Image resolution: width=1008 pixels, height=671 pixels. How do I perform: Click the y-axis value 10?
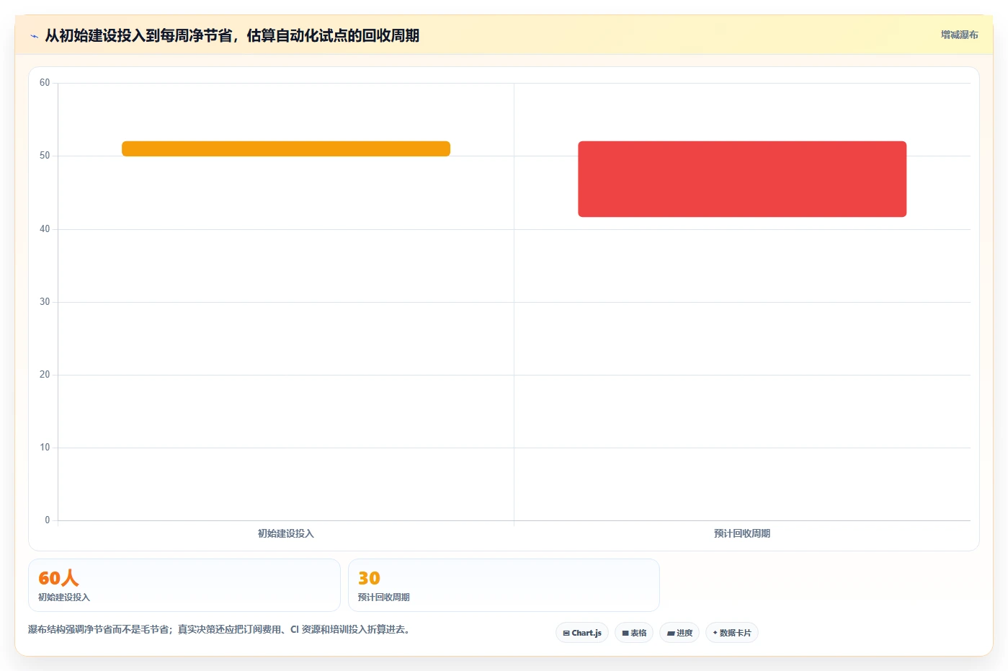tap(45, 448)
